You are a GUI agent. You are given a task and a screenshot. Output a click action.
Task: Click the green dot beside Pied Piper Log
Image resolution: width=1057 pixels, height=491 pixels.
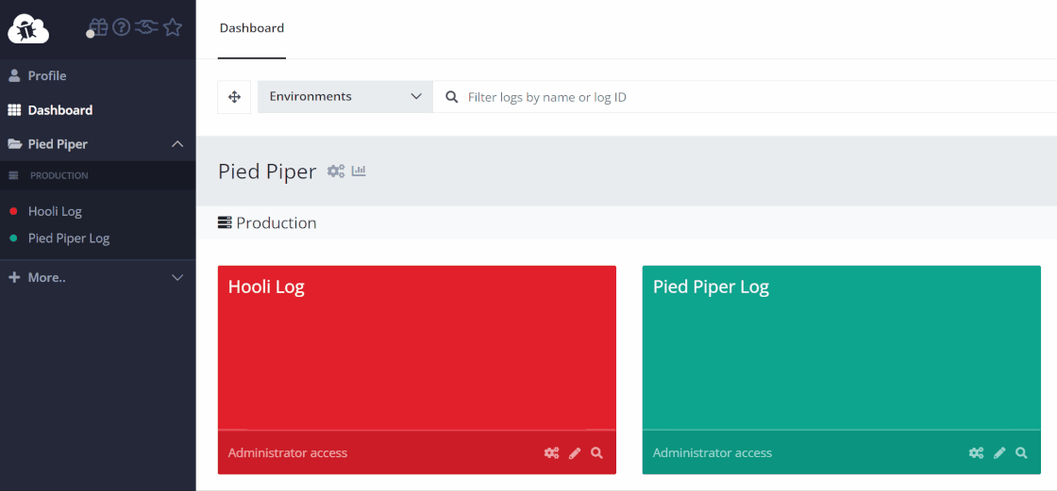coord(13,238)
